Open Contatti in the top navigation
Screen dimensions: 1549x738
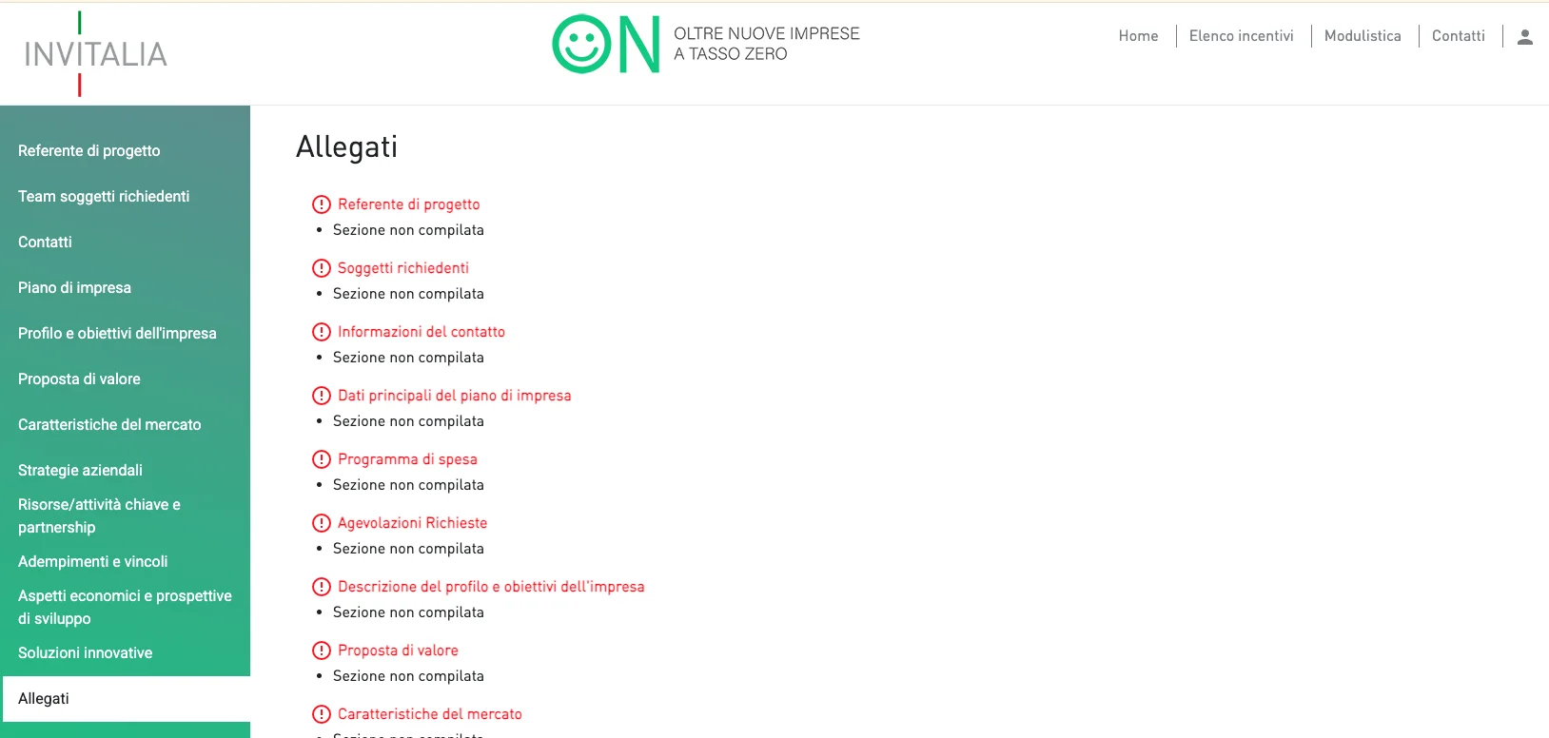pyautogui.click(x=1458, y=36)
